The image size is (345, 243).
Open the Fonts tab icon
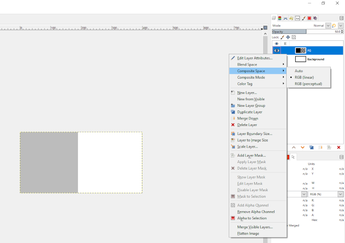297,18
